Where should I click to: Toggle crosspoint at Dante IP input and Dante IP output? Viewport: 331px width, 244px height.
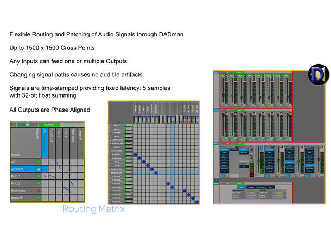pyautogui.click(x=79, y=198)
